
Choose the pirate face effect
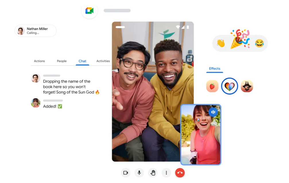[247, 86]
